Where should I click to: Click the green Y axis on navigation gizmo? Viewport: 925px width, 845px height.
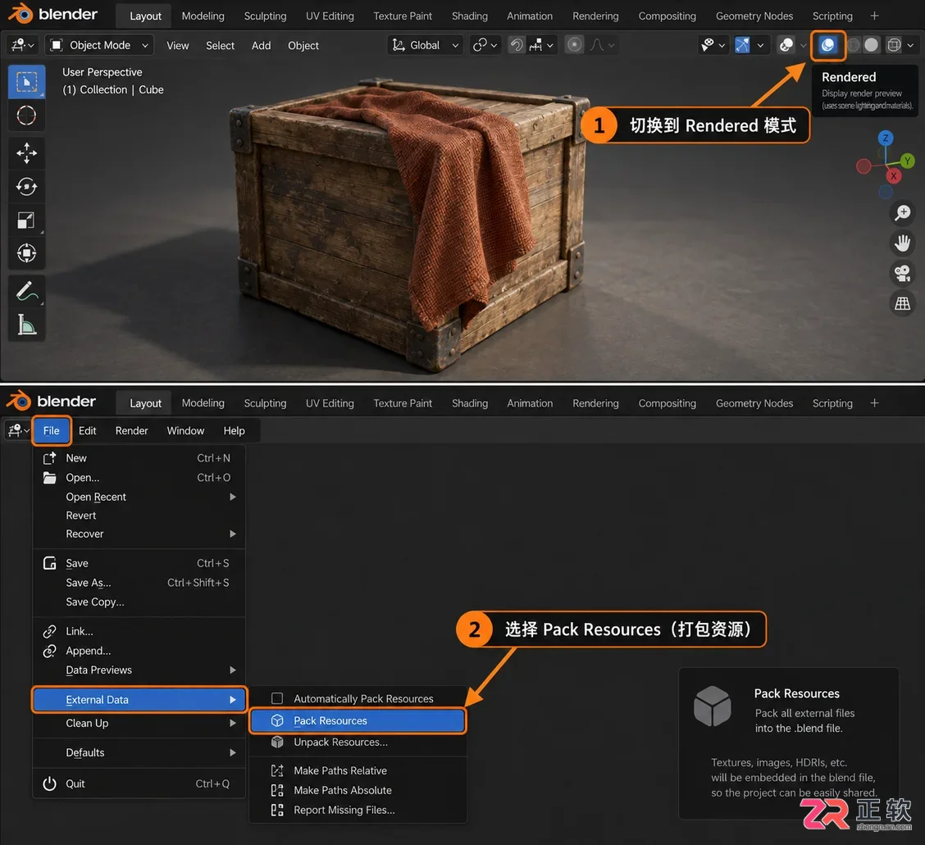(907, 161)
